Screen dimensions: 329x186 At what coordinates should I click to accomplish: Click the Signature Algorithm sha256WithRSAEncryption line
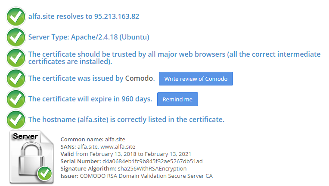click(x=124, y=169)
